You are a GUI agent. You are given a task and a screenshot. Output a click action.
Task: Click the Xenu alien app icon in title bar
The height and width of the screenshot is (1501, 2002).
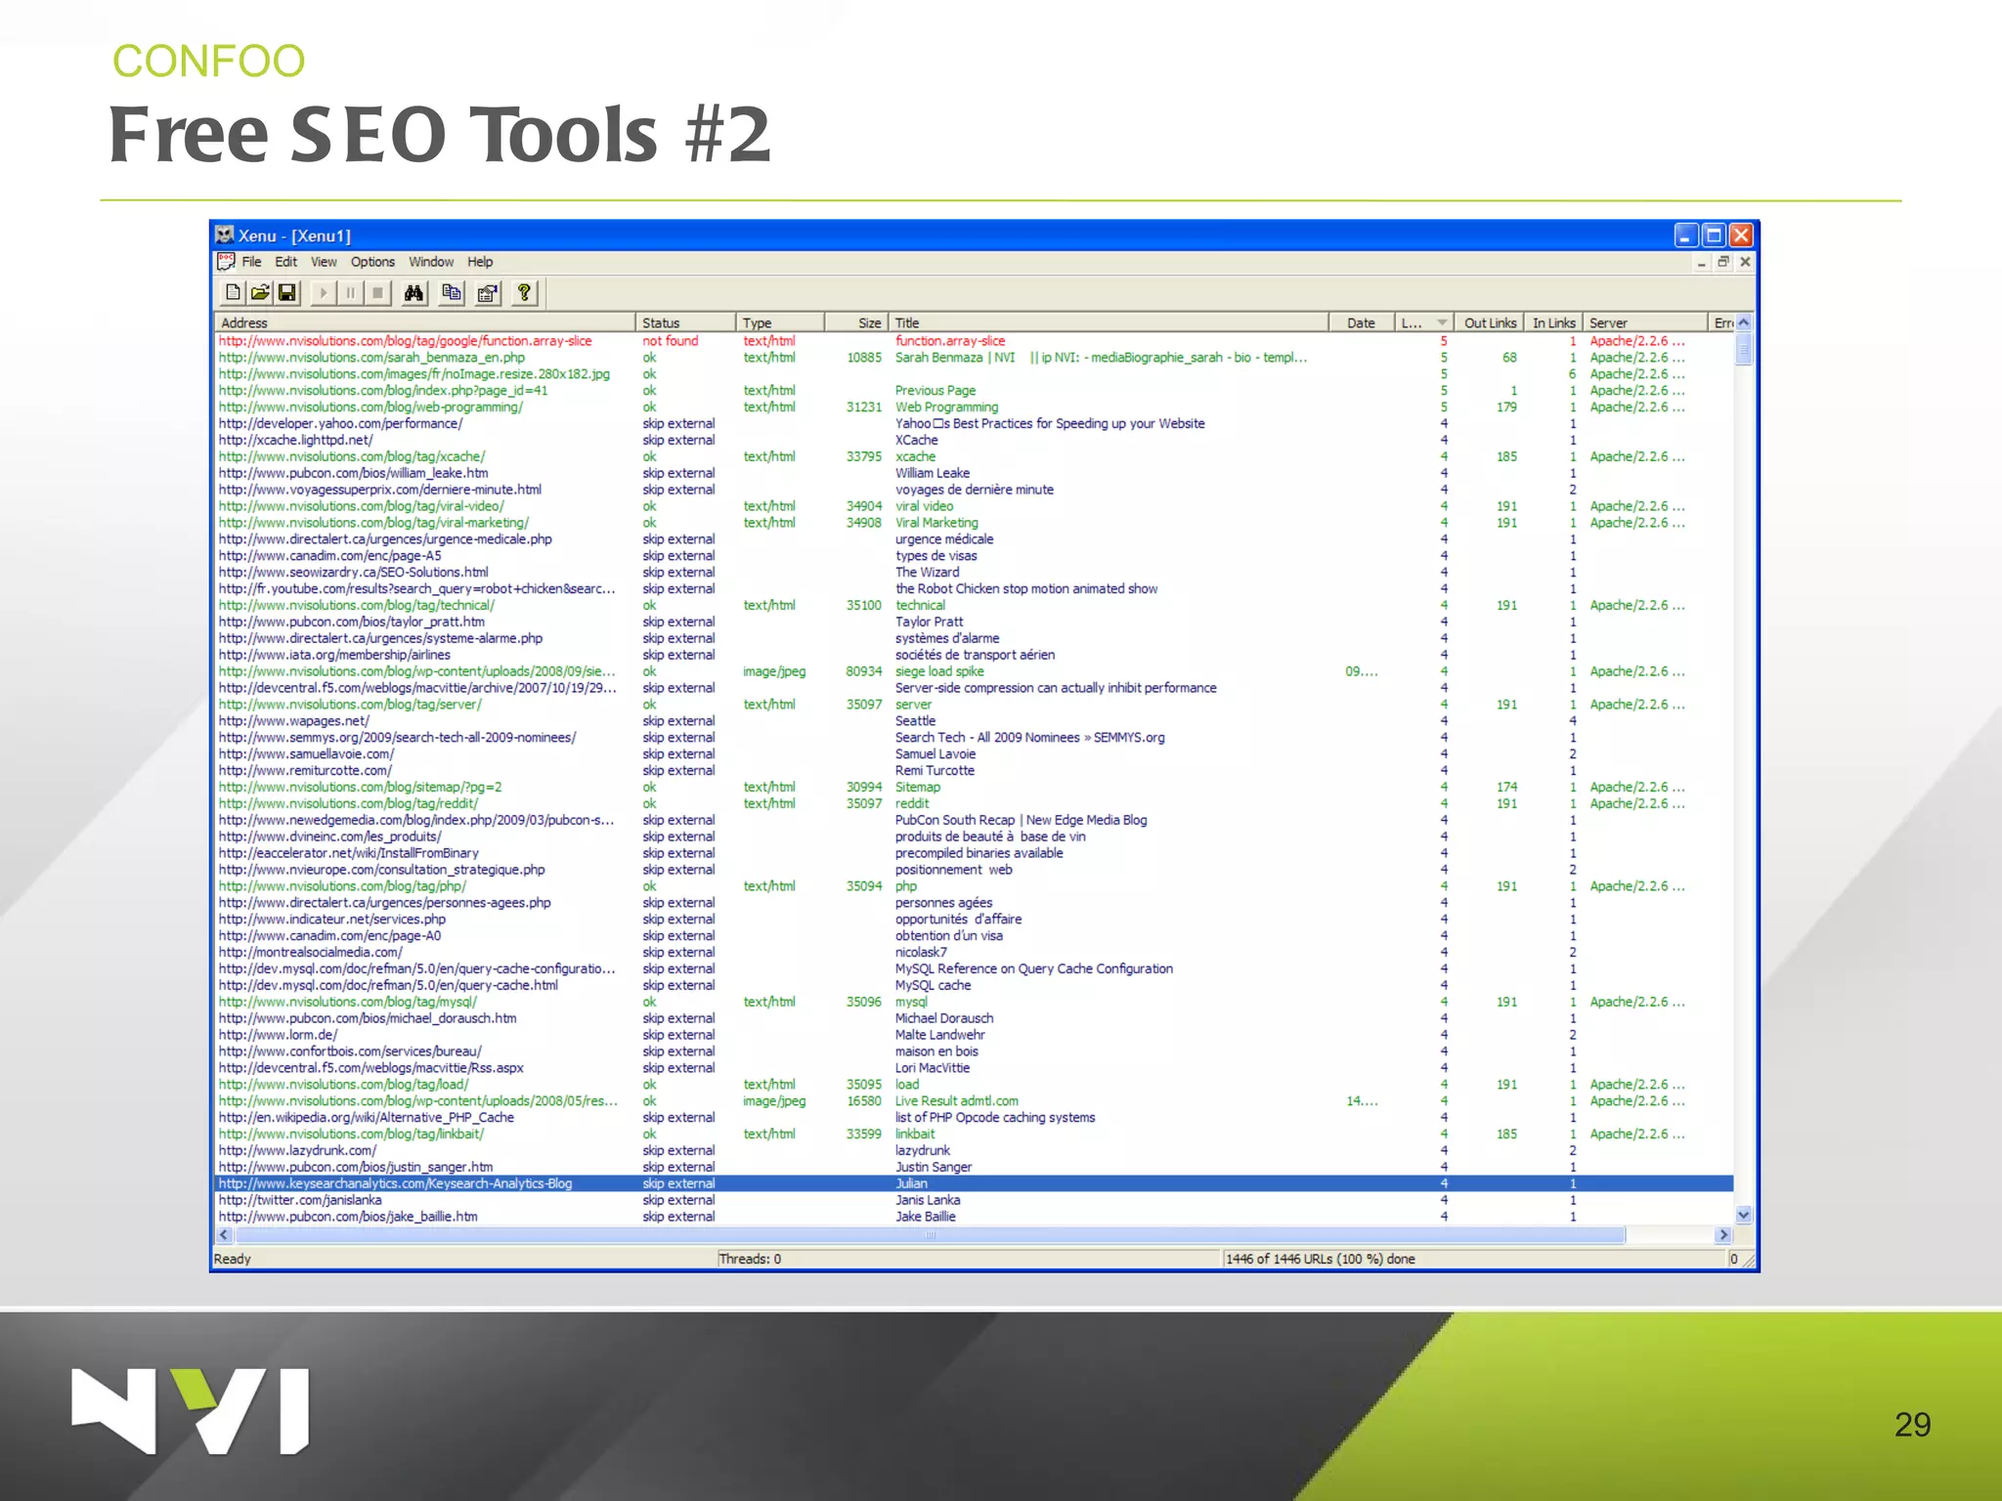(x=225, y=235)
